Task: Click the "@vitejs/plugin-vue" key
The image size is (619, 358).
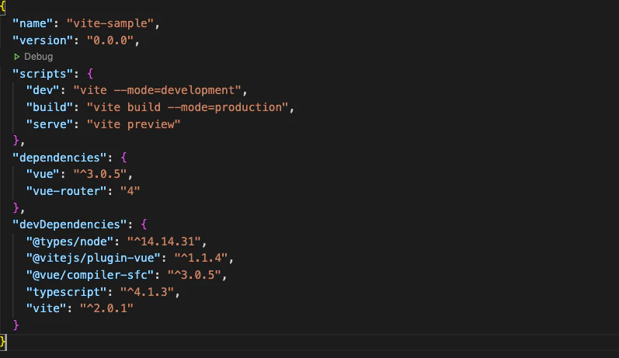Action: 93,258
